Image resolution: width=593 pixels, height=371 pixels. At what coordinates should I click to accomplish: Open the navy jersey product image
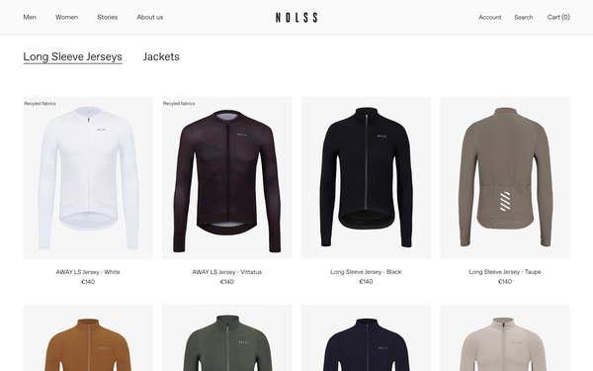coord(366,337)
